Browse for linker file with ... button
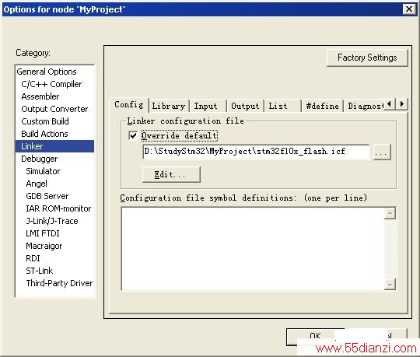 382,152
